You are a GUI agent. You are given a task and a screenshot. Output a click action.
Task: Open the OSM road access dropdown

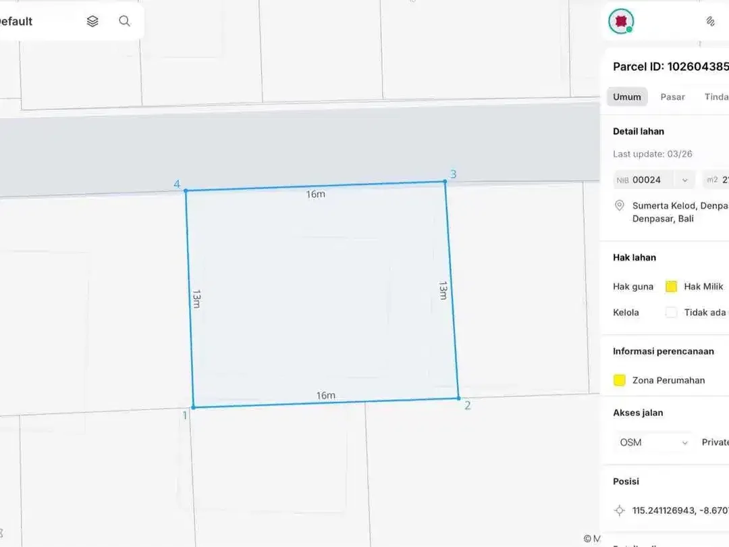[x=654, y=442]
